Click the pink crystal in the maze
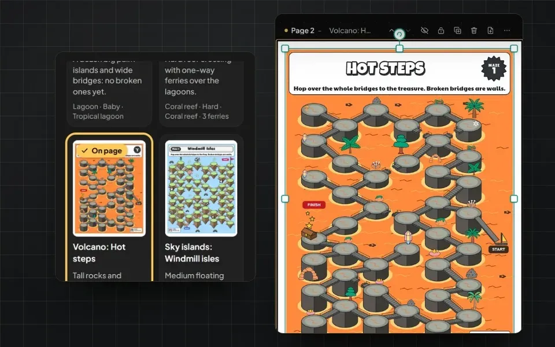555x347 pixels. click(x=408, y=237)
